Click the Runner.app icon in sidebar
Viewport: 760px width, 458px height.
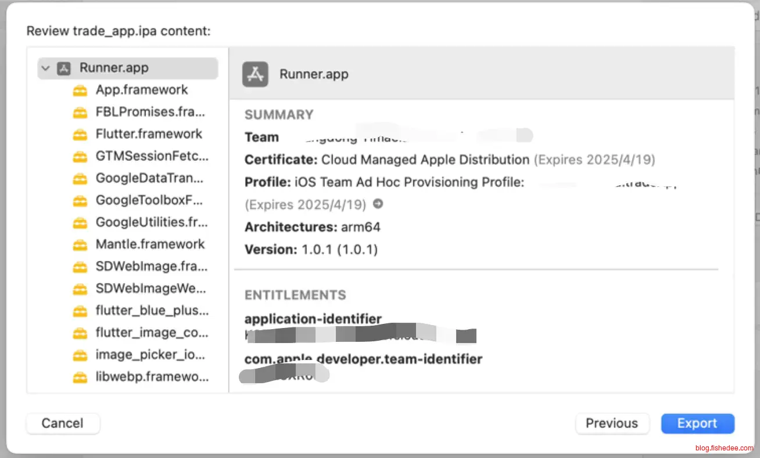(x=64, y=68)
